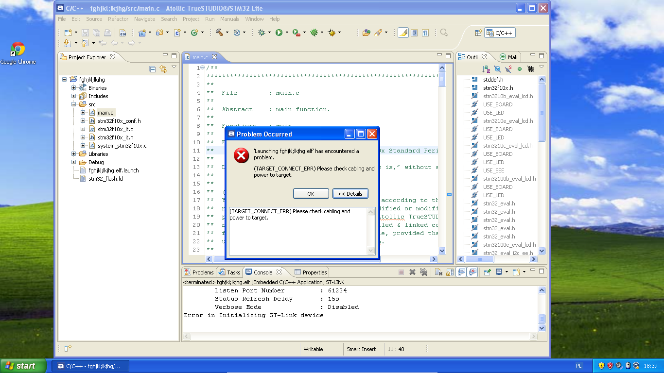The width and height of the screenshot is (664, 373).
Task: Click the Outline vertical scrollbar thumb
Action: (x=542, y=113)
